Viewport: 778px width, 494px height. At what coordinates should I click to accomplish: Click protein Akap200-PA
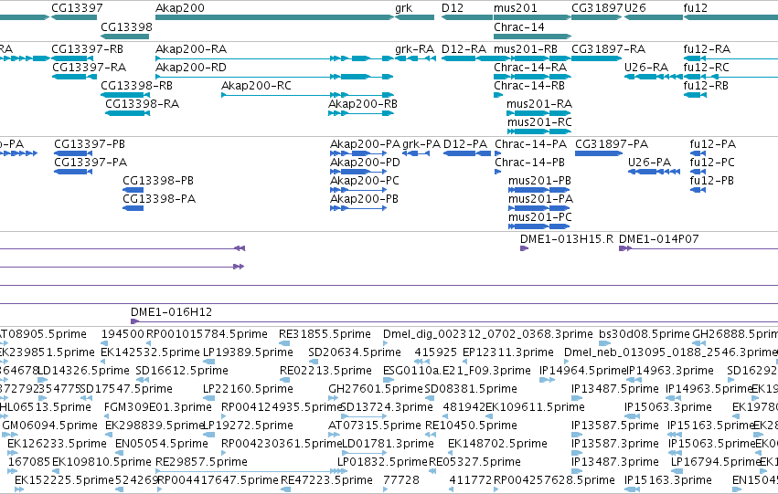(x=365, y=144)
